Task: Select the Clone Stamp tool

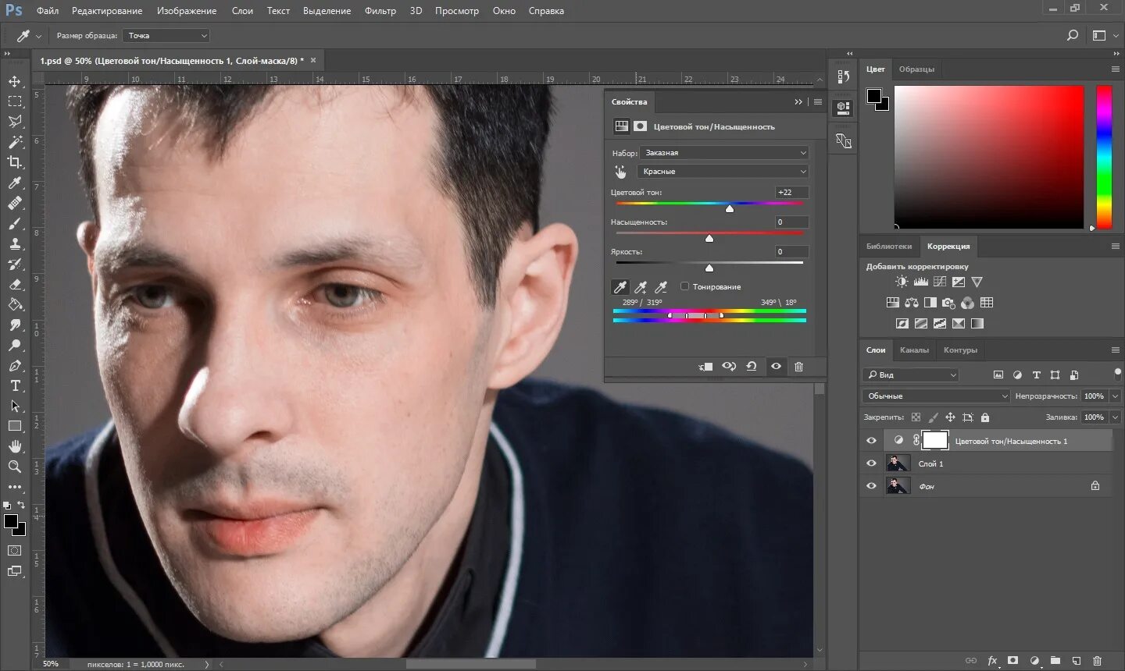Action: coord(15,243)
